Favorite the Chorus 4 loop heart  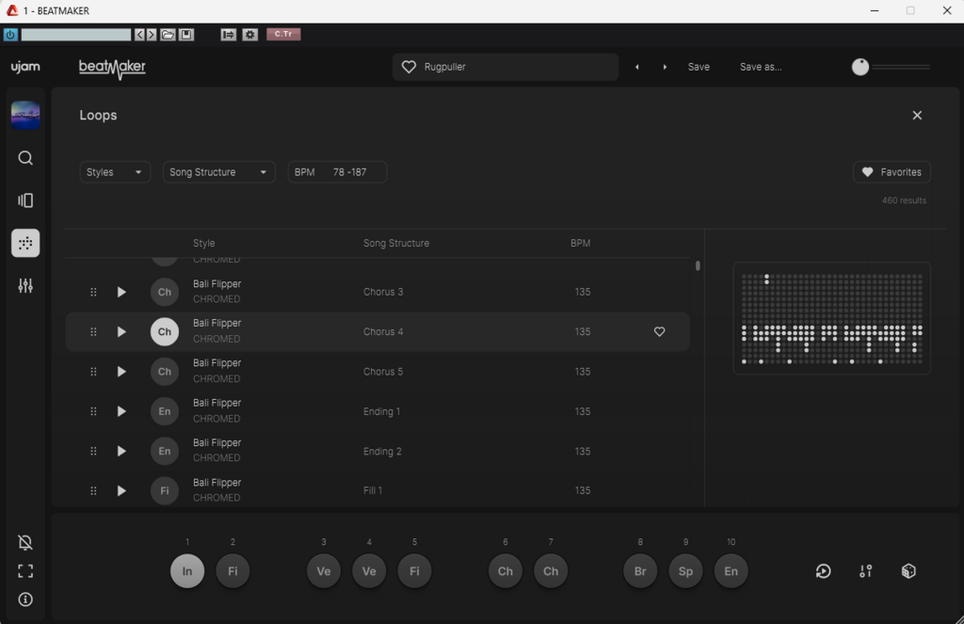[x=659, y=332]
